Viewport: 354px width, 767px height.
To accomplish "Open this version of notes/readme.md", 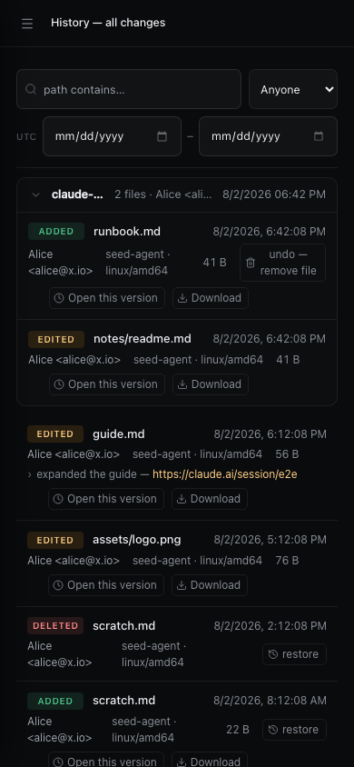I will (x=107, y=384).
